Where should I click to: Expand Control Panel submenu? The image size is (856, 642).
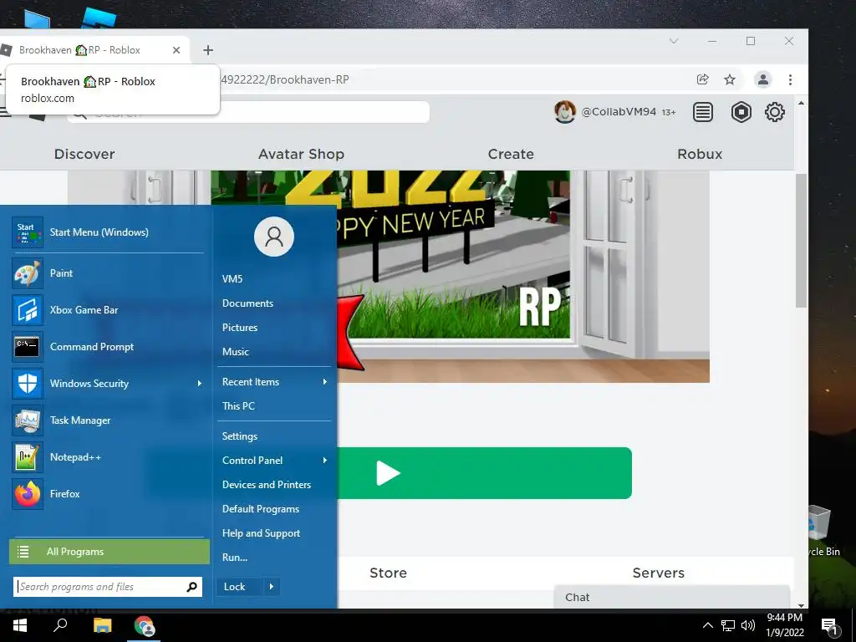[x=325, y=461]
